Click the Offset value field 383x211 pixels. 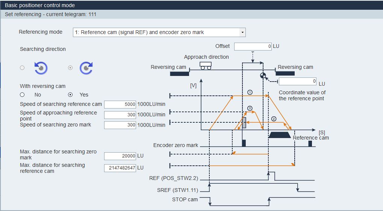[253, 46]
